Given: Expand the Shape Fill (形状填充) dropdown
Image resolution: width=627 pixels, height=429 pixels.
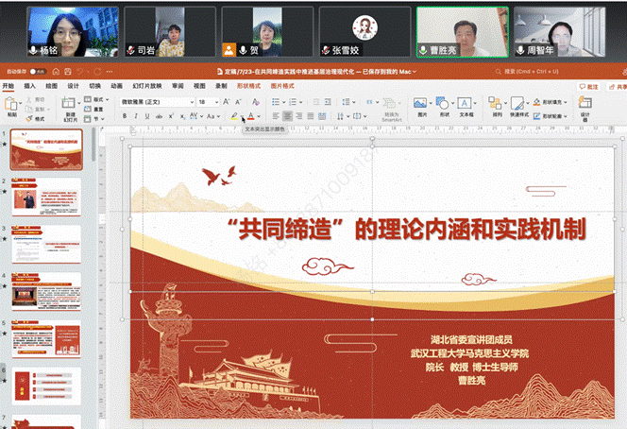Looking at the screenshot, I should pos(566,102).
